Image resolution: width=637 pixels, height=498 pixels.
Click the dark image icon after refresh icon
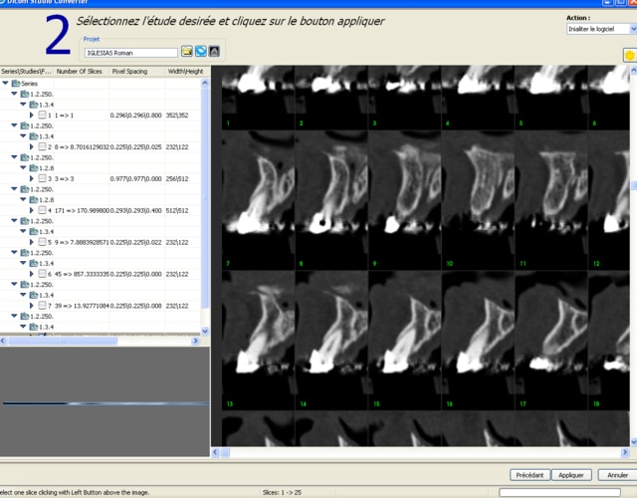tap(215, 51)
